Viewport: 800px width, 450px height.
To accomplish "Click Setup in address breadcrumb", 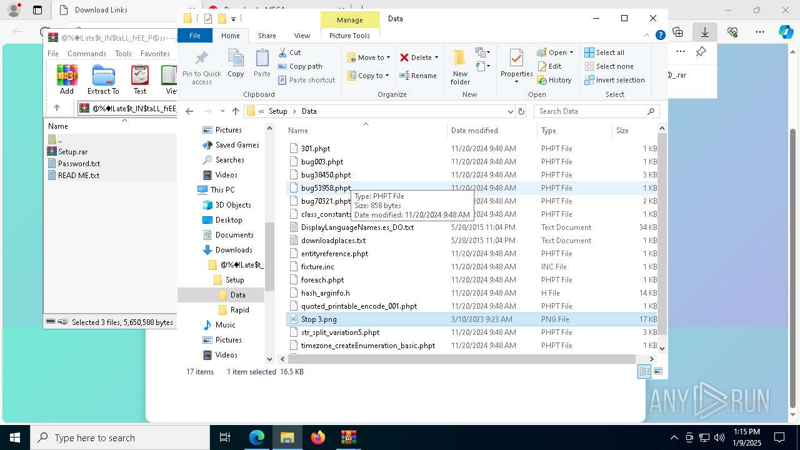I will tap(278, 111).
